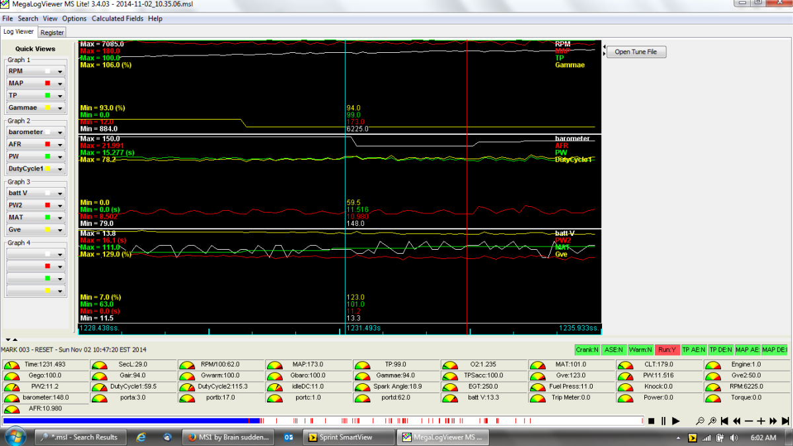This screenshot has width=793, height=446.
Task: Click the plus icon in playback controls
Action: (x=761, y=421)
